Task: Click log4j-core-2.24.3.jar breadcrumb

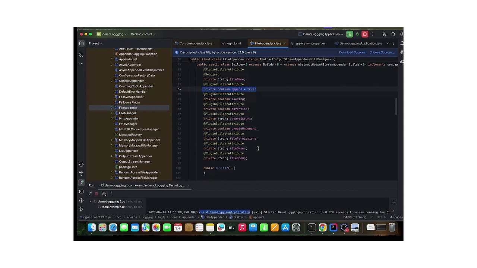Action: coord(97,217)
